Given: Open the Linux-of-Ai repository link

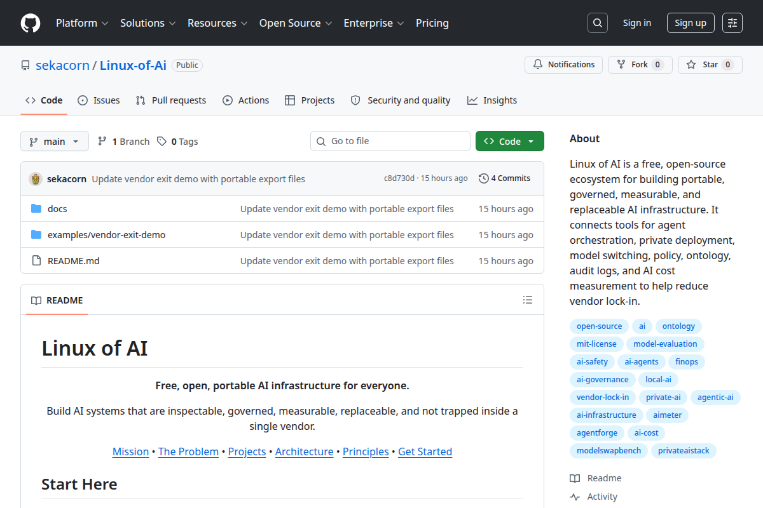Looking at the screenshot, I should (133, 65).
